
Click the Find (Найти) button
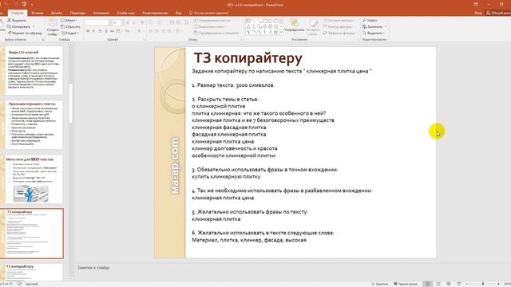370,20
